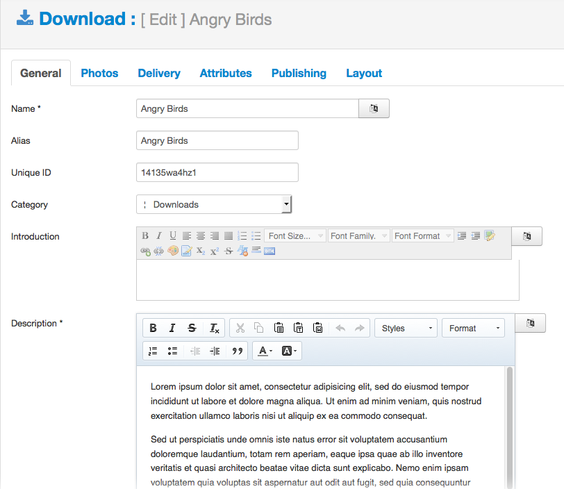The height and width of the screenshot is (489, 564).
Task: Open HTML source view in Introduction editor
Action: point(269,251)
